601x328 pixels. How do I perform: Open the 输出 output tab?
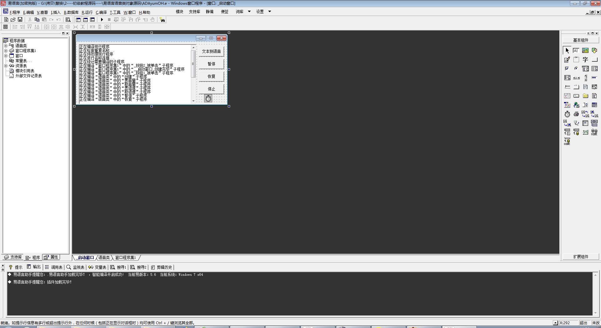coord(34,267)
